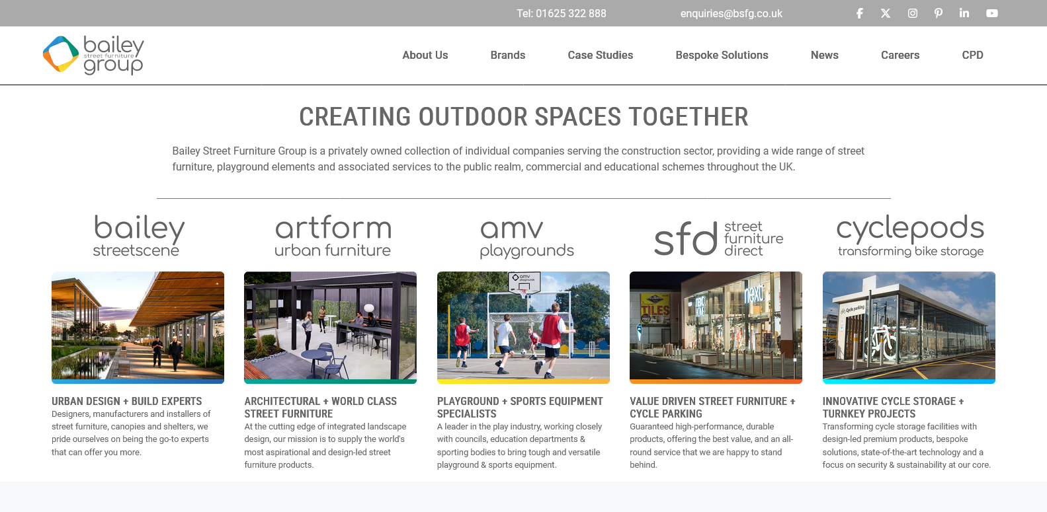Open the Pinterest social icon
Screen dimensions: 1047x512
coord(939,13)
